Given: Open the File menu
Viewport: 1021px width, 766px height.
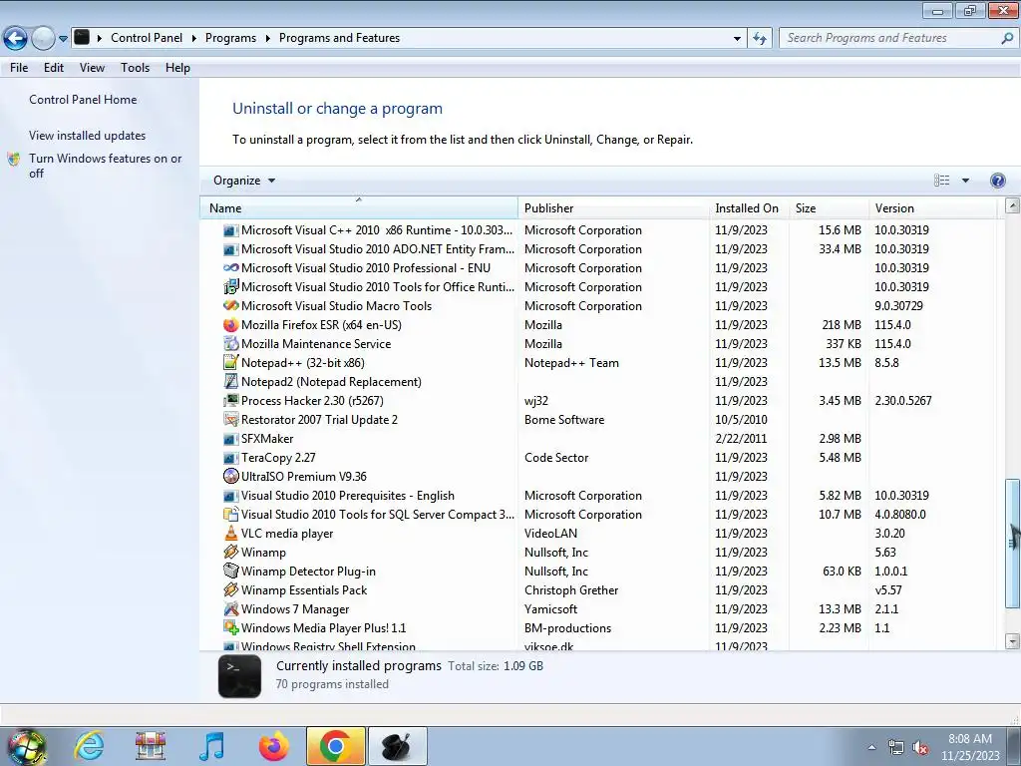Looking at the screenshot, I should coord(19,68).
